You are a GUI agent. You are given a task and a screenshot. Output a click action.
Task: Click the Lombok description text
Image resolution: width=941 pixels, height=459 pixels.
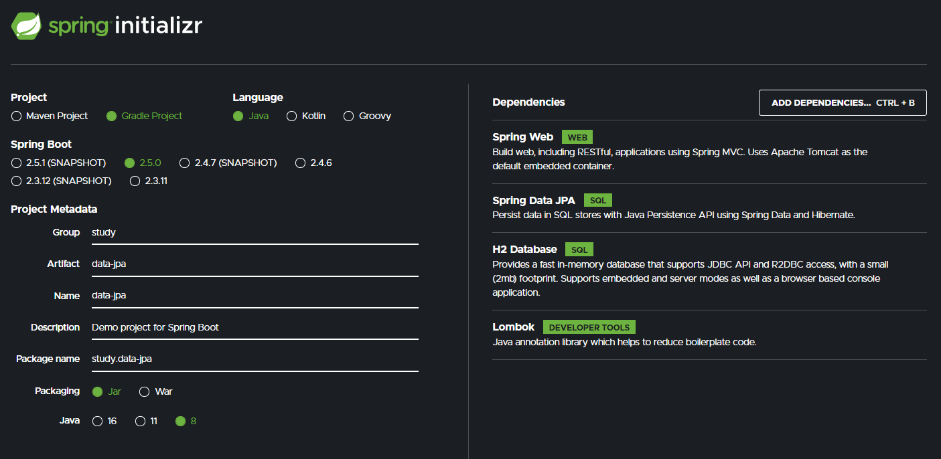pos(624,342)
